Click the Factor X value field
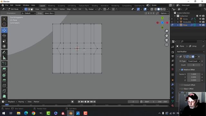 (194, 74)
